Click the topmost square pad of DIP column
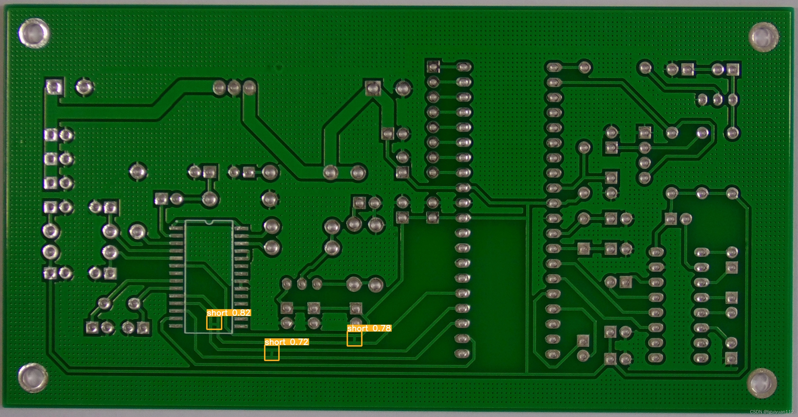 (x=433, y=67)
